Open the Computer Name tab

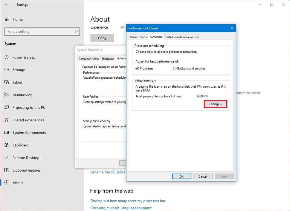(88, 58)
